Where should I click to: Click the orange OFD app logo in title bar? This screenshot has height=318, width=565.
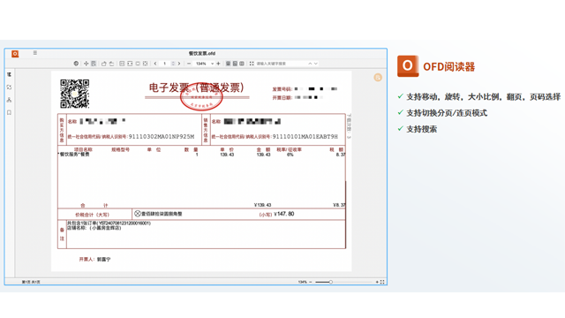[x=15, y=54]
